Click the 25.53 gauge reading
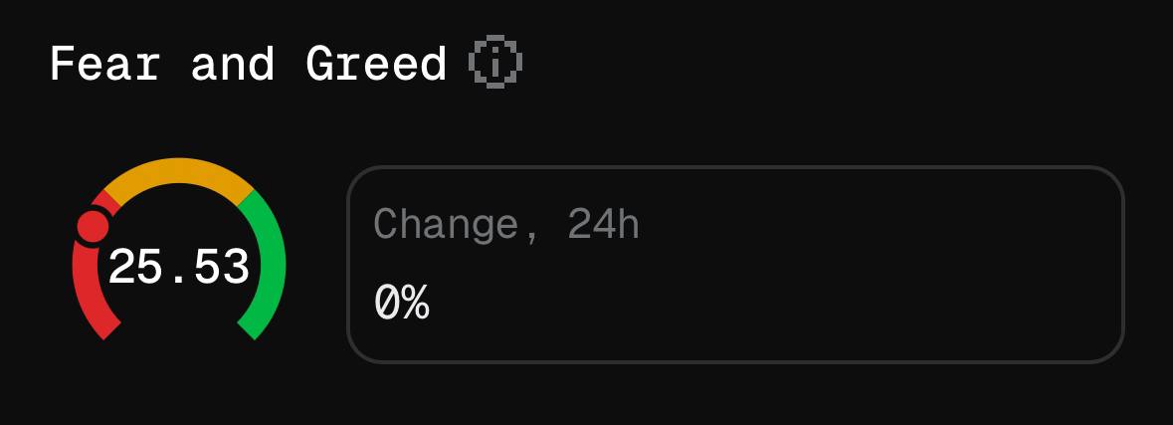Viewport: 1173px width, 425px height. point(179,268)
